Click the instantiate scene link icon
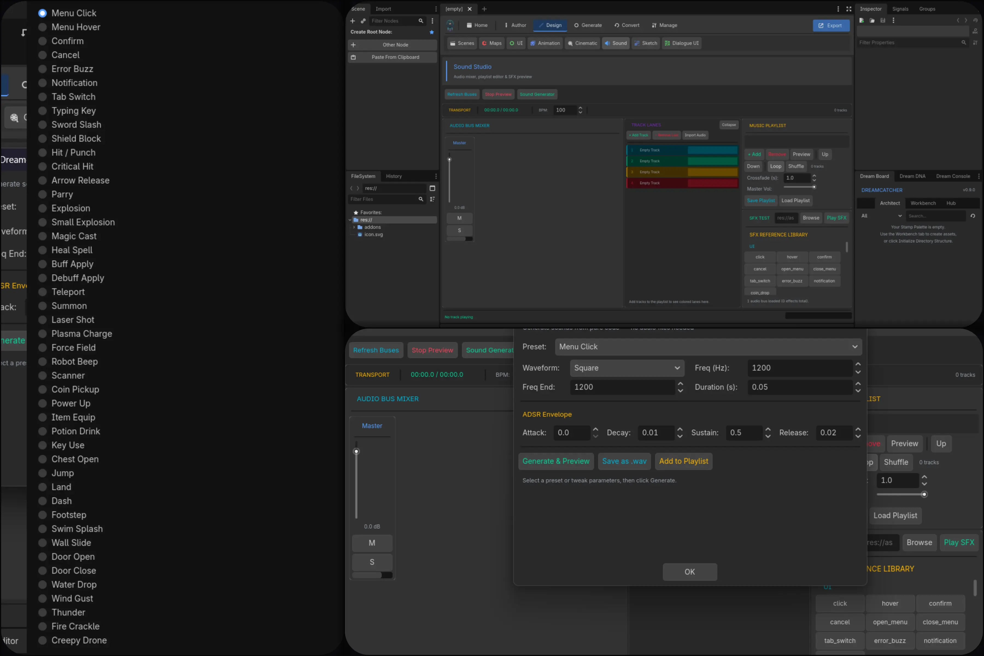This screenshot has height=656, width=984. (363, 21)
